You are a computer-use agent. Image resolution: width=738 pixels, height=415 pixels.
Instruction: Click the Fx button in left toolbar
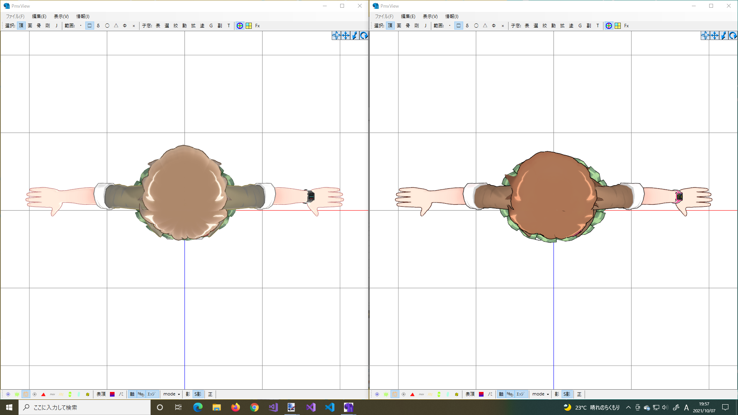click(258, 26)
